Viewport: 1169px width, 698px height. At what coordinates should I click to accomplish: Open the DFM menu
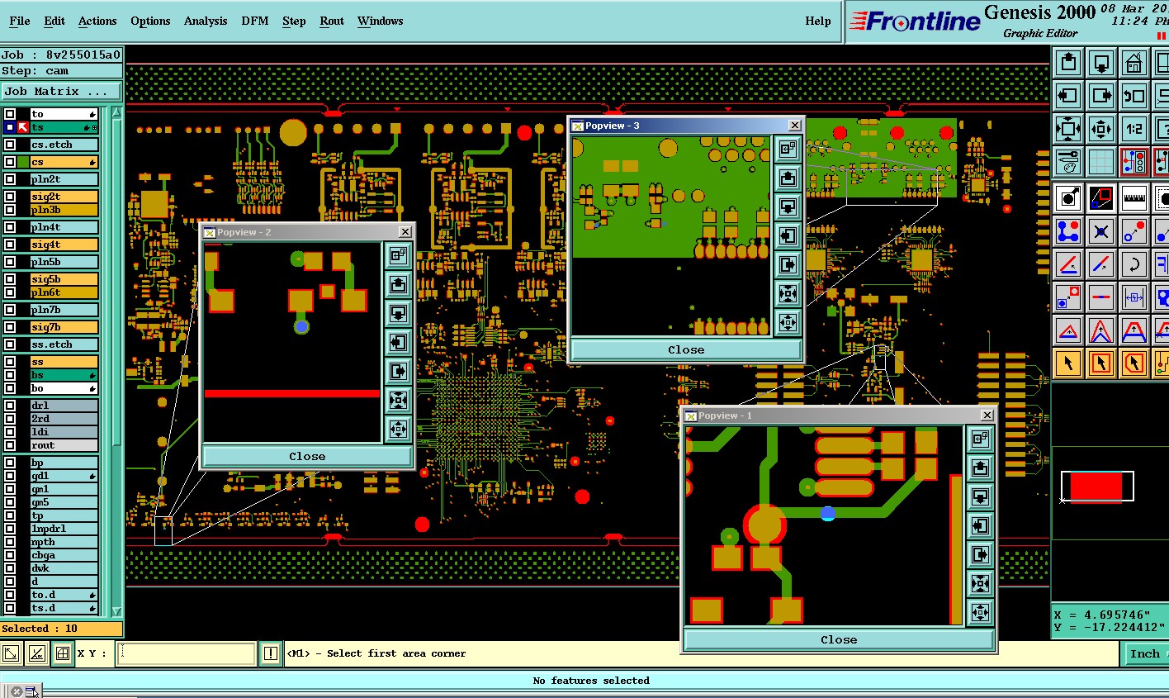(x=255, y=21)
